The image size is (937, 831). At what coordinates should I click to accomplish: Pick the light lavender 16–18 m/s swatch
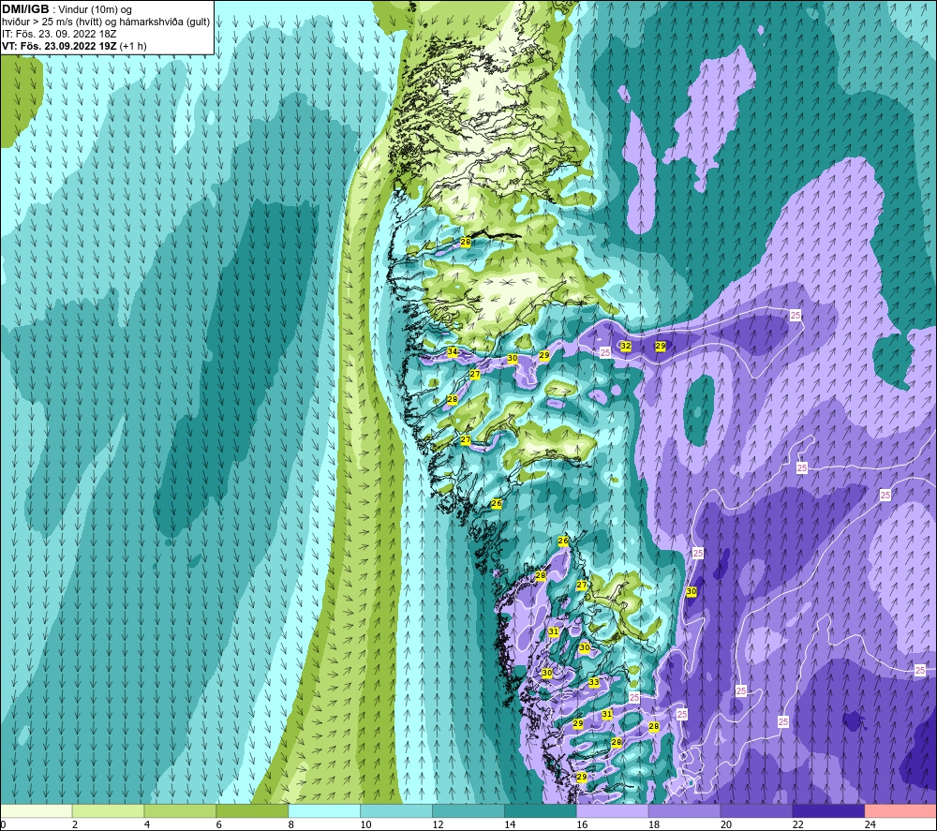click(x=612, y=810)
